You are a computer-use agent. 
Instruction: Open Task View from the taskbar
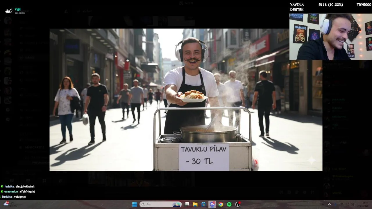coord(187,204)
